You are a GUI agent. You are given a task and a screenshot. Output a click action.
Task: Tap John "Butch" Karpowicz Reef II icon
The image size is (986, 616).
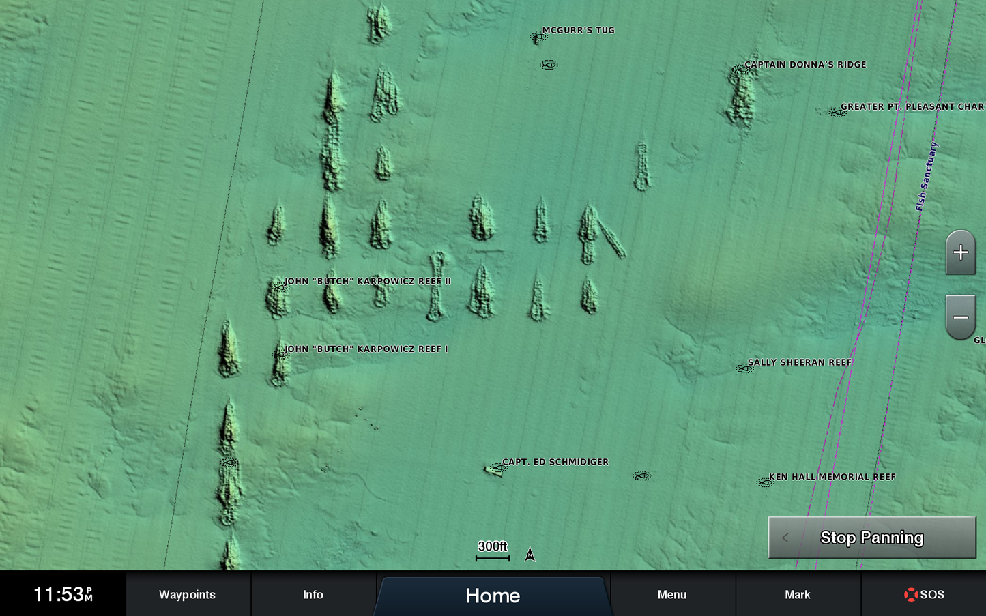coord(280,287)
